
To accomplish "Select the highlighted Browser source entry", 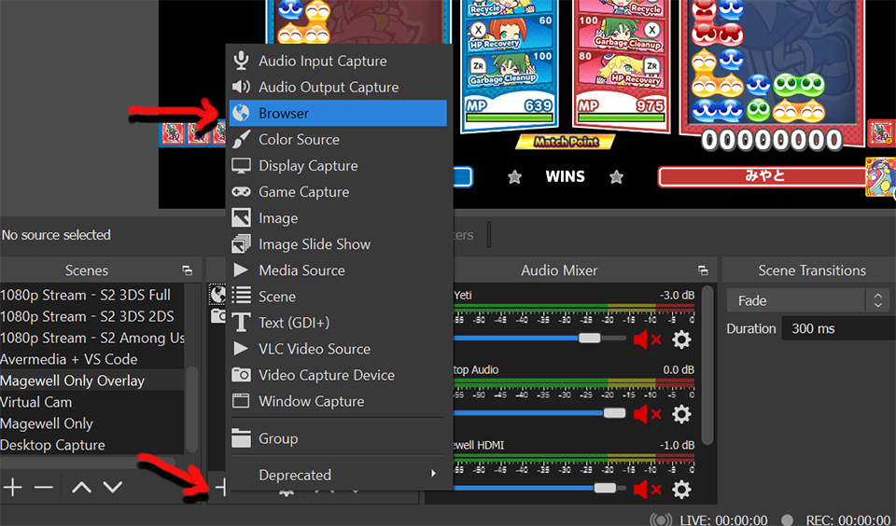I will click(x=337, y=113).
